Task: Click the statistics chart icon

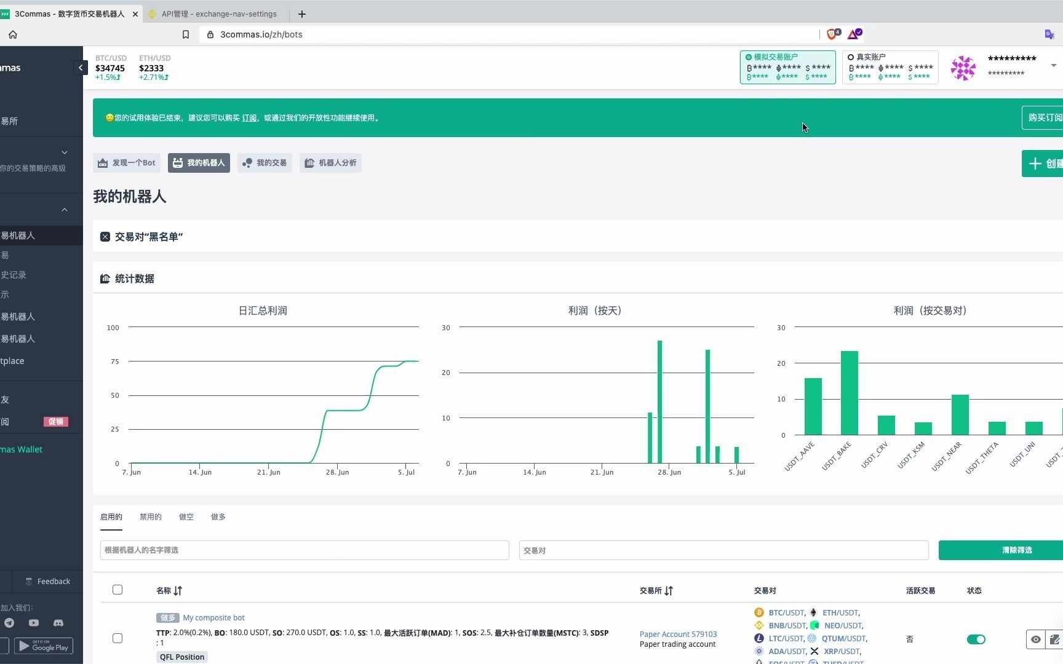Action: point(105,279)
